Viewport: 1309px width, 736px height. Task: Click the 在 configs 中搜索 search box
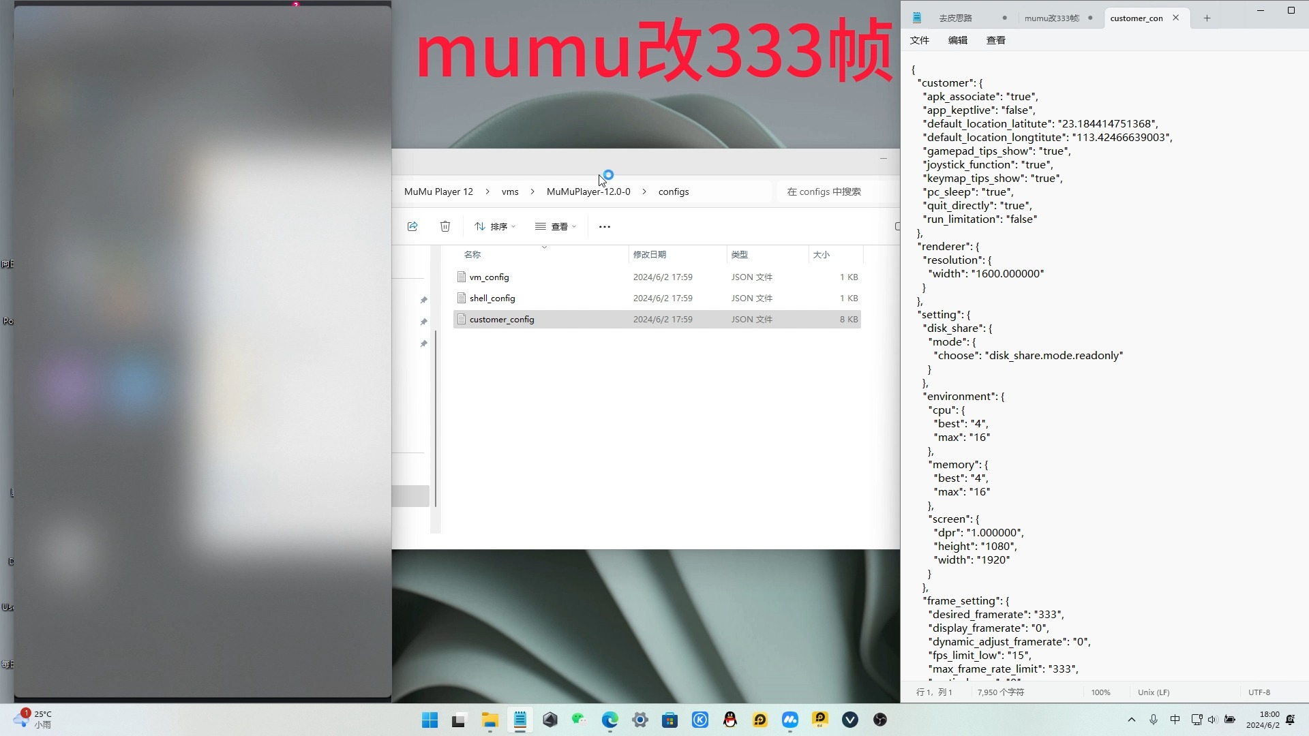[x=837, y=192]
